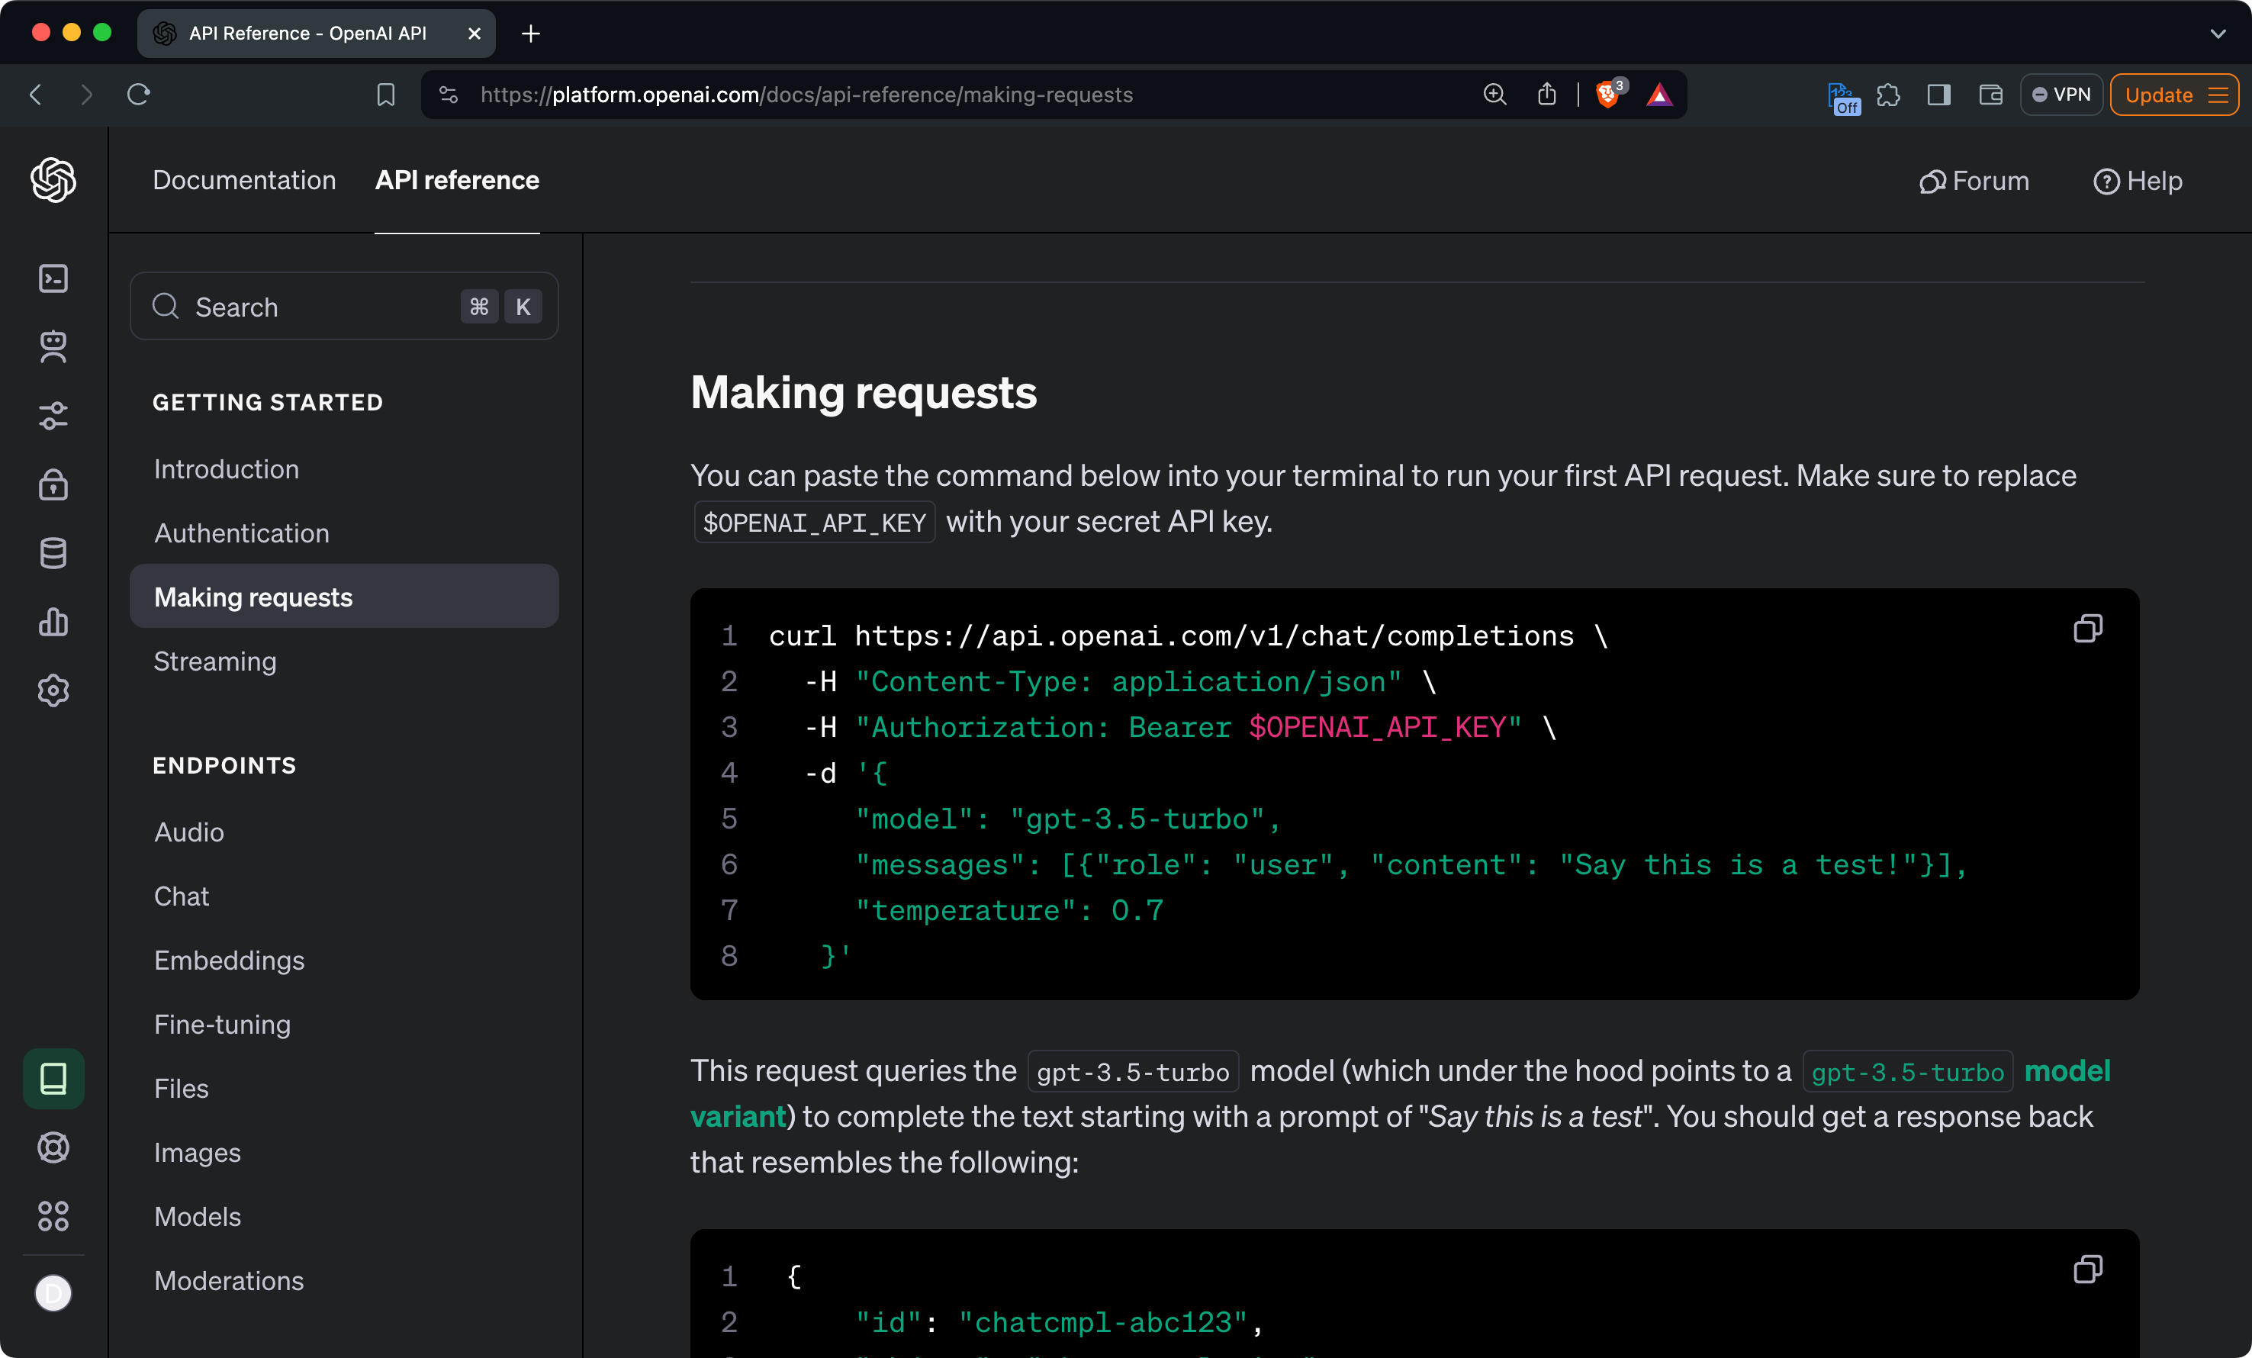Copy the curl command code block

tap(2087, 629)
